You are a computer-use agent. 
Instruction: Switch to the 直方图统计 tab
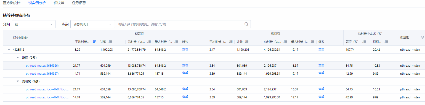pyautogui.click(x=12, y=3)
